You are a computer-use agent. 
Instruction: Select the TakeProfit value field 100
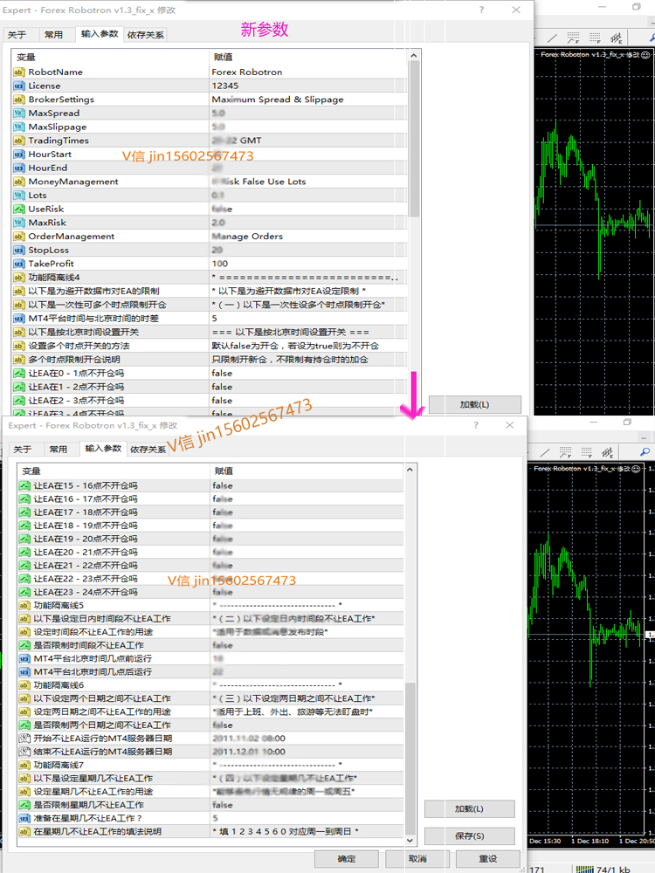(308, 264)
